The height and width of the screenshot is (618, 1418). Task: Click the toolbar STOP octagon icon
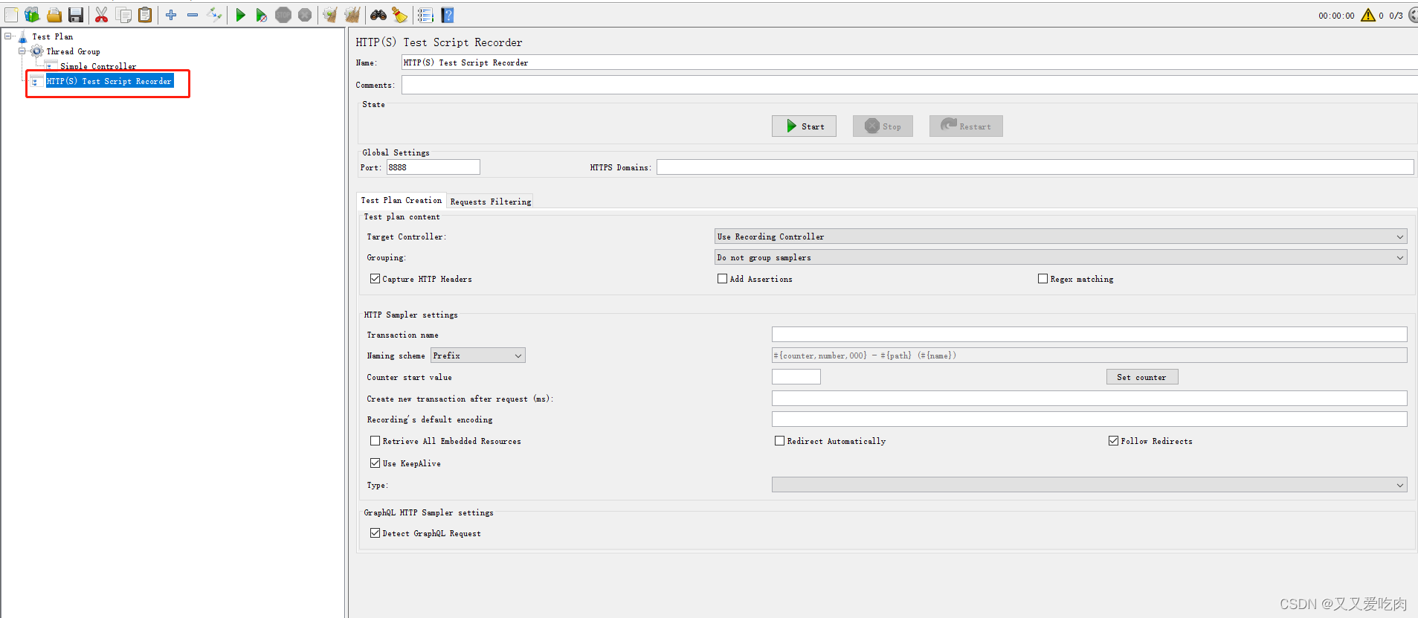[283, 15]
